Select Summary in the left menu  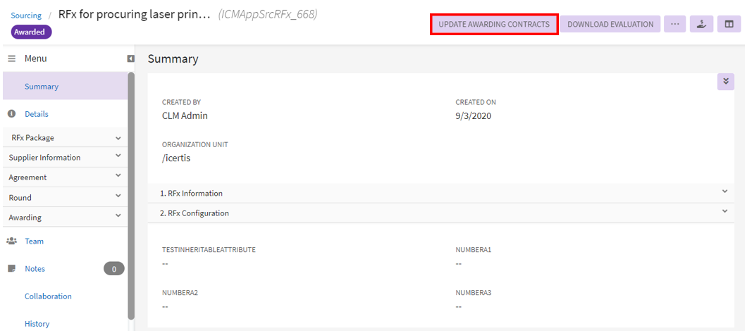(42, 87)
